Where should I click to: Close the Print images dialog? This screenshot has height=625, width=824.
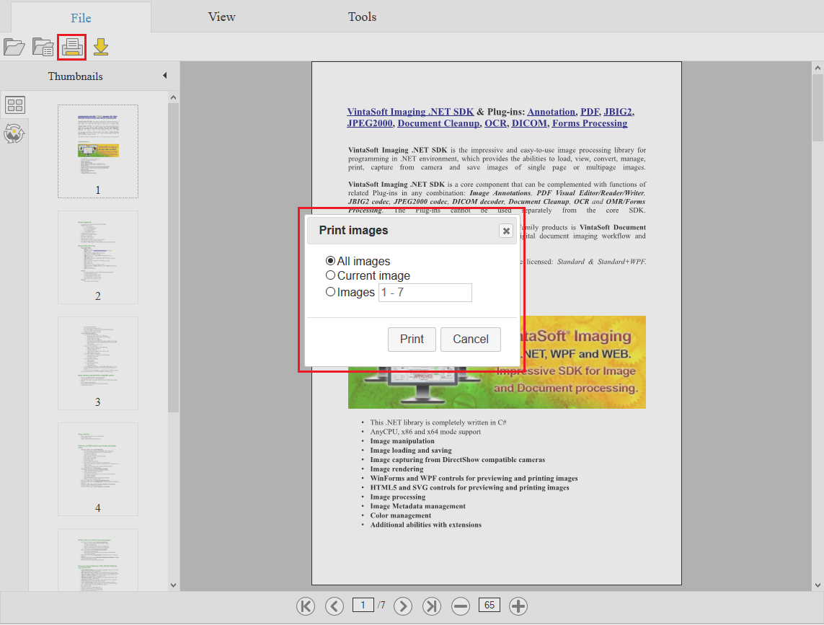pos(506,231)
